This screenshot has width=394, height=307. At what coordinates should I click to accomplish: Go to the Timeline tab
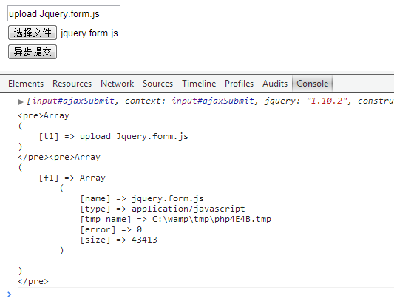pos(199,84)
